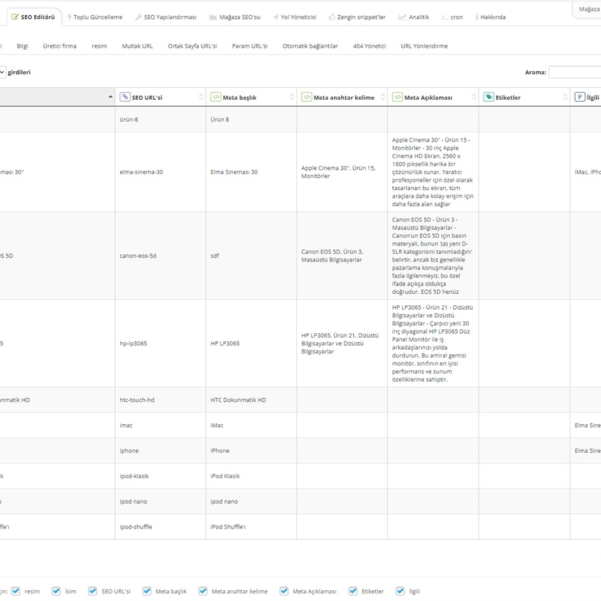Select the Mutlak URL sub-tab
Image resolution: width=601 pixels, height=601 pixels.
pos(137,46)
